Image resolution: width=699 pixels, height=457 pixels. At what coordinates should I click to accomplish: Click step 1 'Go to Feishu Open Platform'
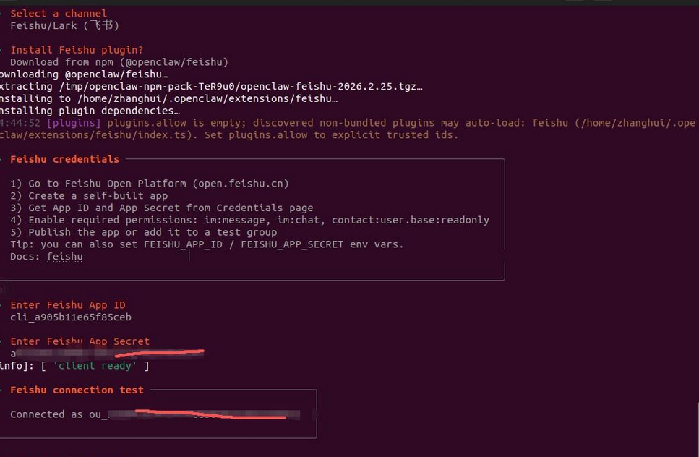tap(150, 183)
